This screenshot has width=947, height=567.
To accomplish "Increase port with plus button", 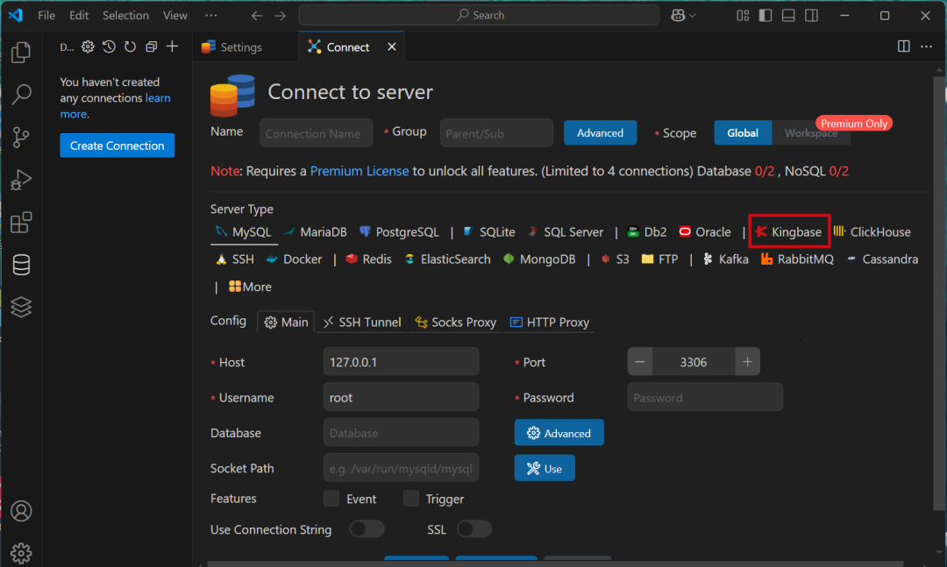I will tap(747, 362).
